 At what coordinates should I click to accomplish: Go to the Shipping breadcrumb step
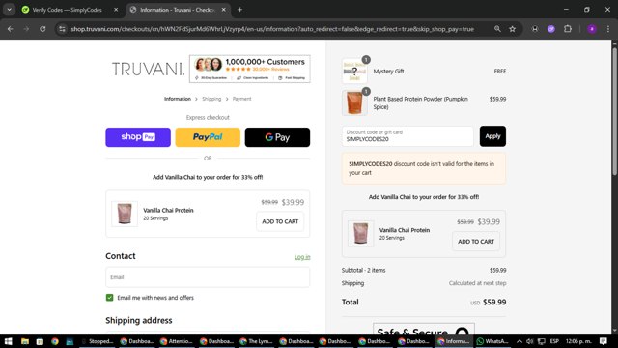211,99
